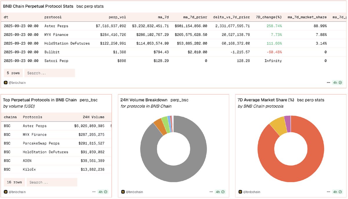This screenshot has height=199, width=348.
Task: Sort by ma_7d_prior column header
Action: (195, 17)
